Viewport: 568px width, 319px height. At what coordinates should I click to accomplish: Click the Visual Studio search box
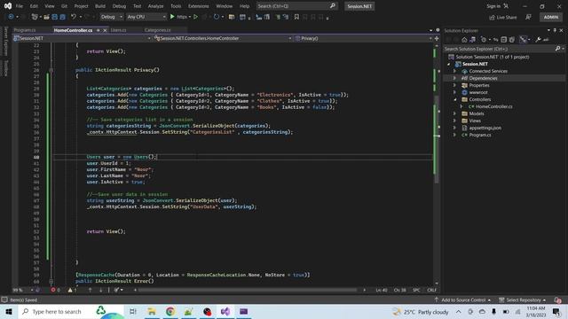pos(296,6)
